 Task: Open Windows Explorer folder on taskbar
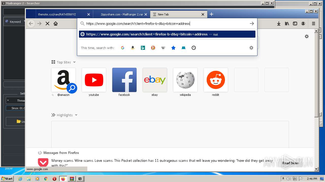(29, 179)
